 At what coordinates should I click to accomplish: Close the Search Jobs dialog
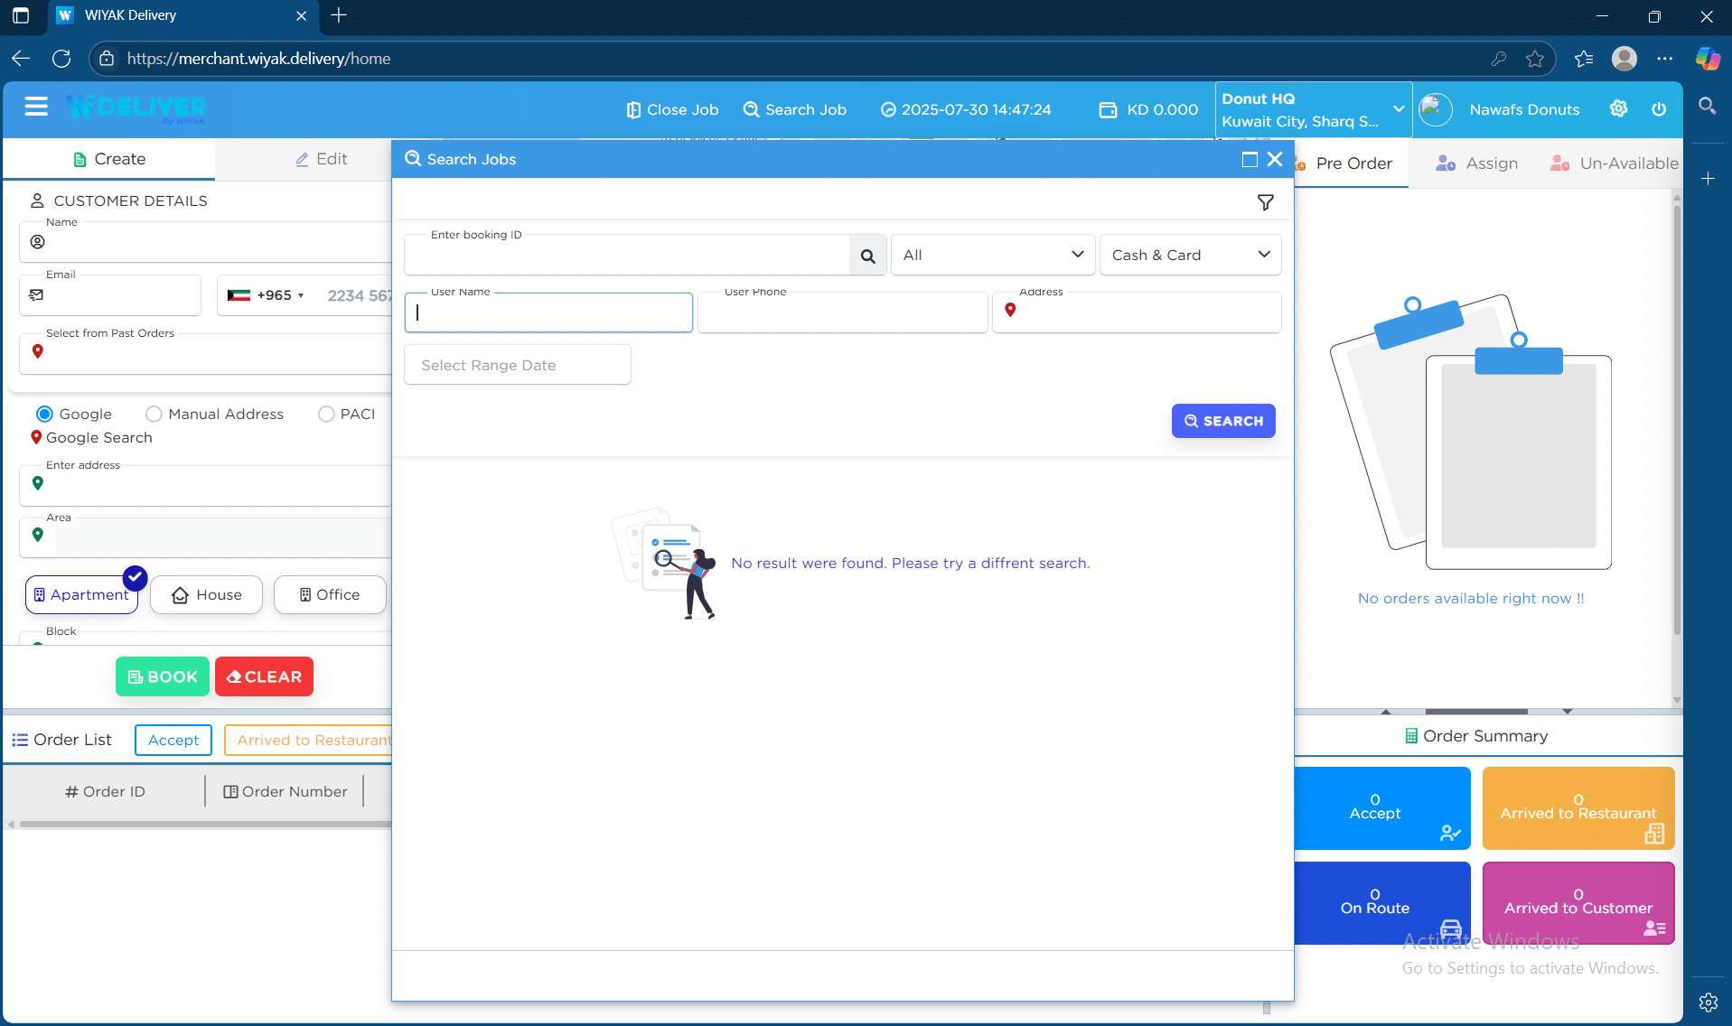coord(1275,159)
